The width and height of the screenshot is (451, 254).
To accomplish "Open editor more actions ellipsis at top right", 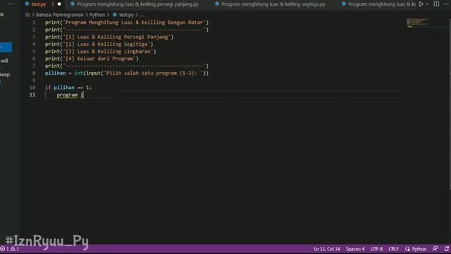I will [x=446, y=4].
